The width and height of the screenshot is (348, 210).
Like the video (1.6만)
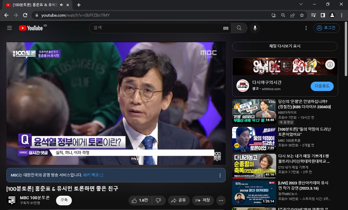pyautogui.click(x=140, y=200)
